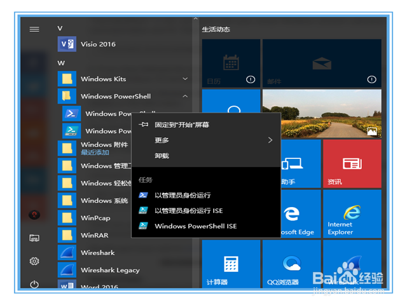Click the pin icon in context menu
This screenshot has width=407, height=305.
(x=143, y=125)
